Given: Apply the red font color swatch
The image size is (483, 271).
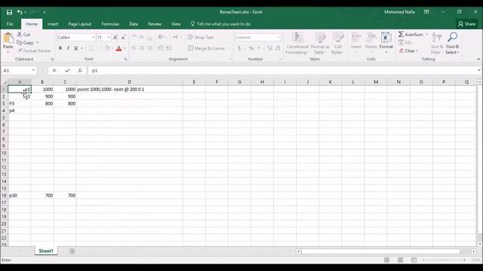Looking at the screenshot, I should point(119,48).
